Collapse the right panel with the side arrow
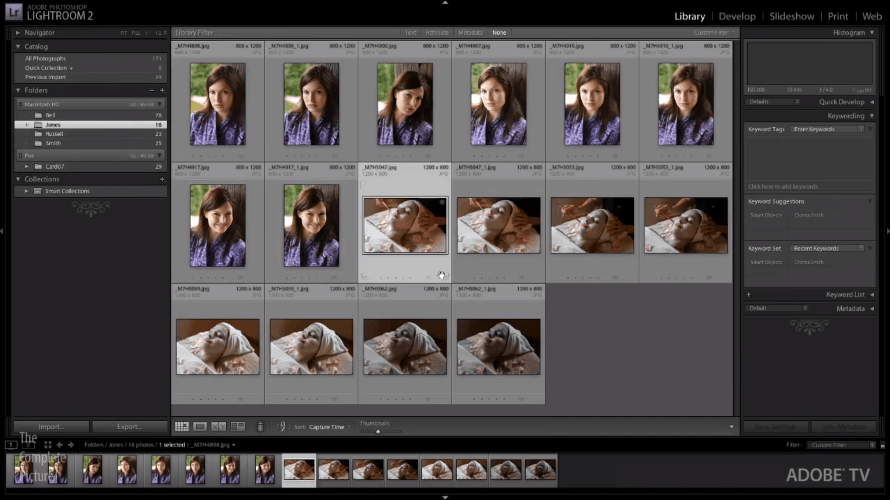 click(888, 231)
